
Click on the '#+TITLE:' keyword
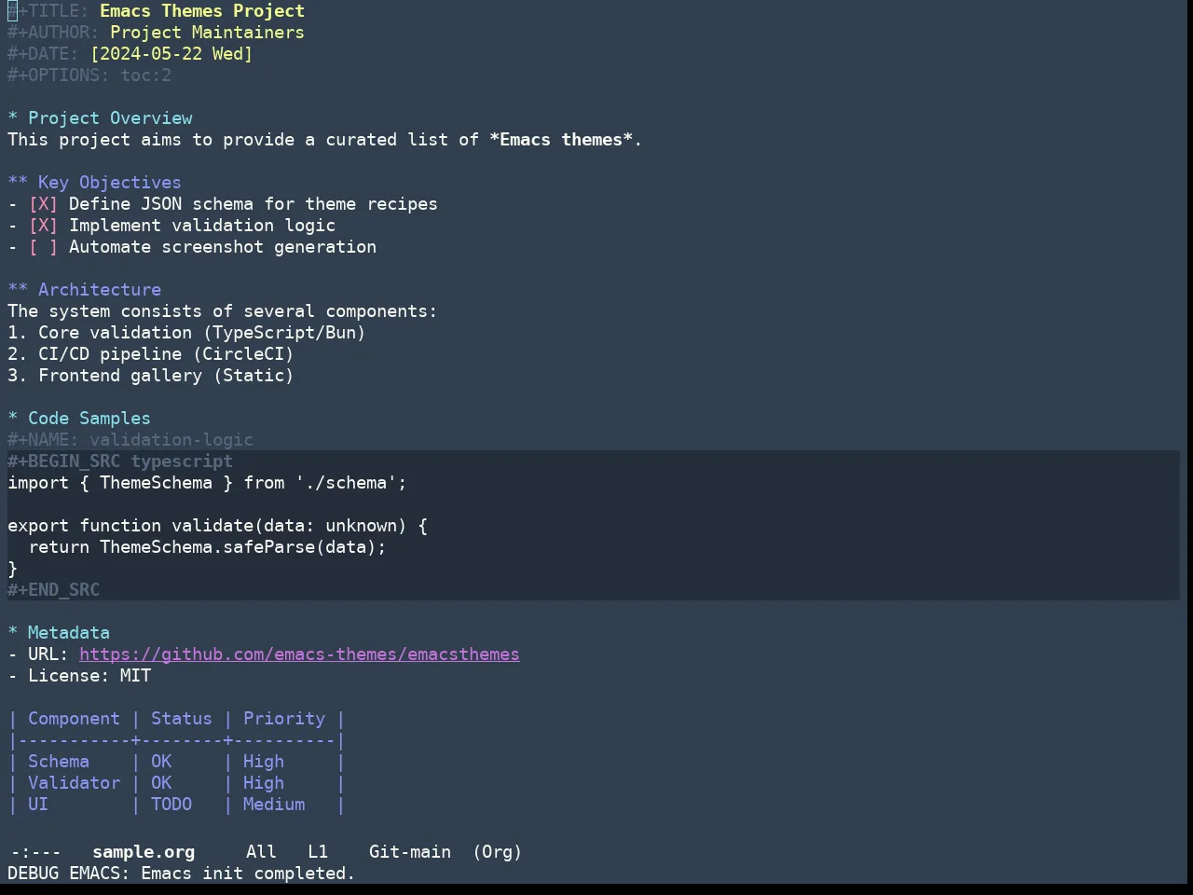pos(48,11)
